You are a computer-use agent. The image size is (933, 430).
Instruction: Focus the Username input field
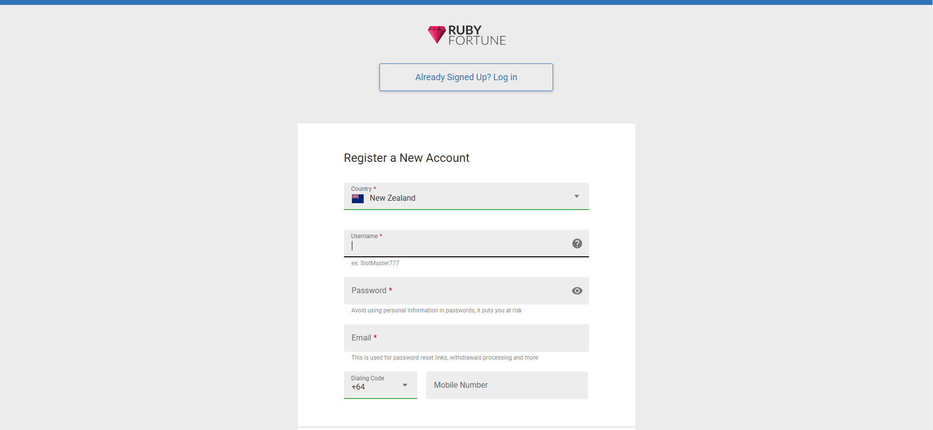click(x=458, y=246)
